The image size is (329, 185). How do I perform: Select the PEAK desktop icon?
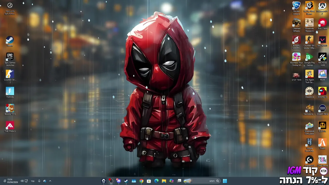click(322, 76)
